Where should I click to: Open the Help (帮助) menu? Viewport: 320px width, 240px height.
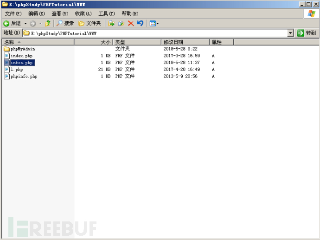pyautogui.click(x=130, y=13)
